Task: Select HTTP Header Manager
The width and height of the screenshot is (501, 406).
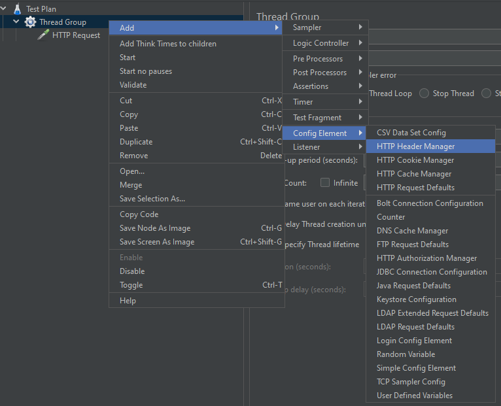Action: tap(430, 146)
